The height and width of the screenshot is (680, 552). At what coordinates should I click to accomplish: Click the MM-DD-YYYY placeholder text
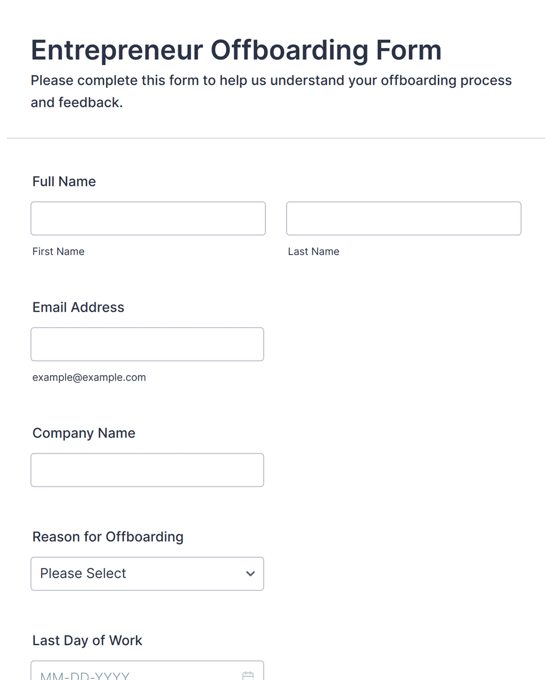click(85, 676)
